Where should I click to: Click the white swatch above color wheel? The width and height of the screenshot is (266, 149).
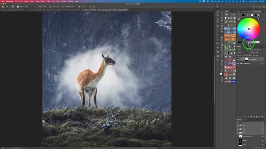point(252,15)
